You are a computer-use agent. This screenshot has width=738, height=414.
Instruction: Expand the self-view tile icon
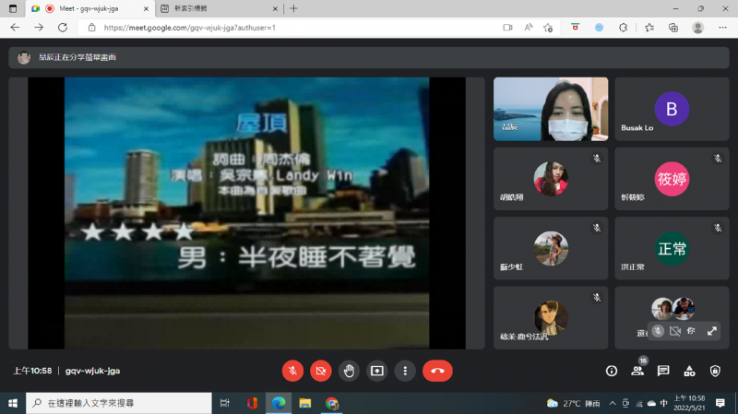tap(711, 331)
